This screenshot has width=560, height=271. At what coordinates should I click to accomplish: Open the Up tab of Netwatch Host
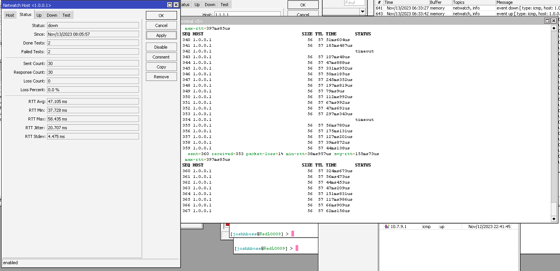(x=38, y=15)
